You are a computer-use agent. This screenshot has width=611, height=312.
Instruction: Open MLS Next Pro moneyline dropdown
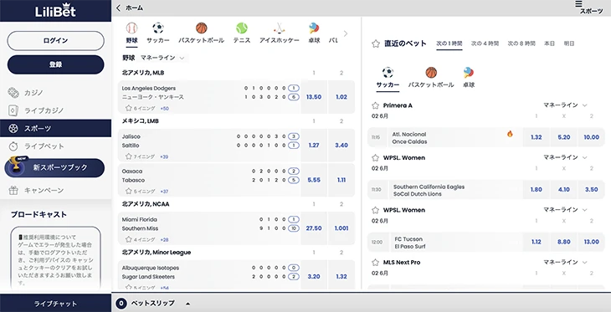566,262
